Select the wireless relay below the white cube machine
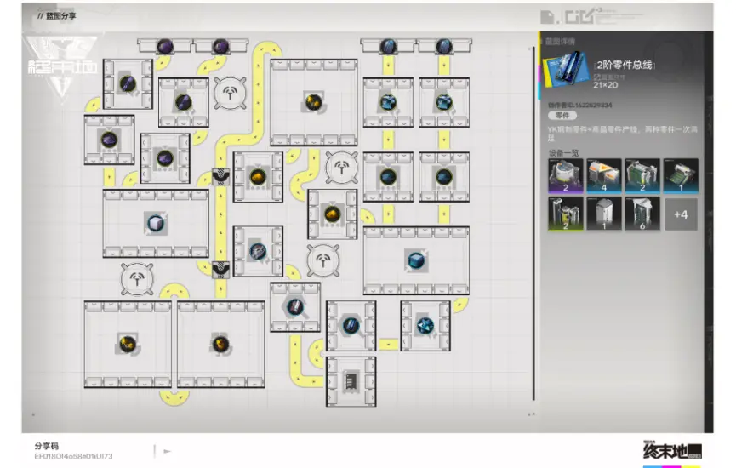Image resolution: width=736 pixels, height=468 pixels. 137,279
